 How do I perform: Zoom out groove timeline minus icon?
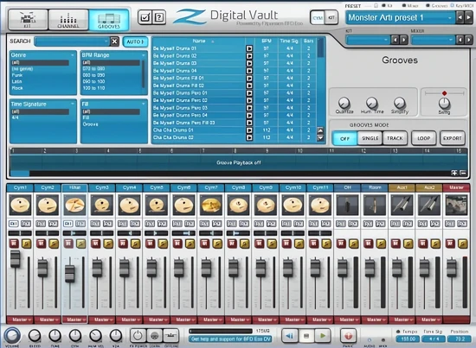(x=463, y=173)
